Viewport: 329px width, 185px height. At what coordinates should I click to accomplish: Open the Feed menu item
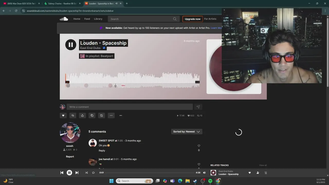point(87,19)
